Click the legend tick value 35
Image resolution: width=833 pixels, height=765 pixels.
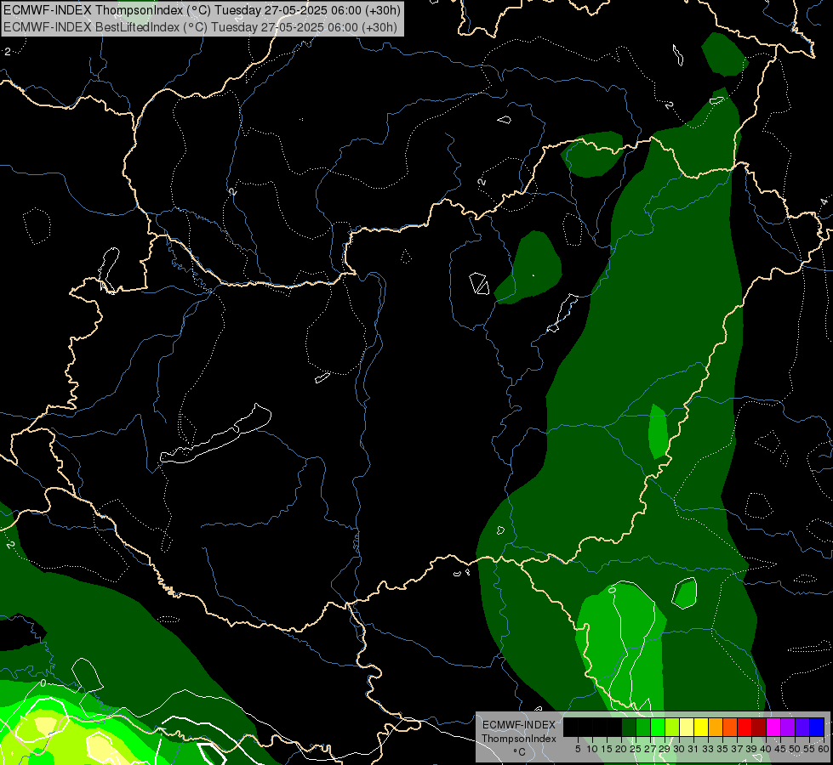(x=722, y=749)
